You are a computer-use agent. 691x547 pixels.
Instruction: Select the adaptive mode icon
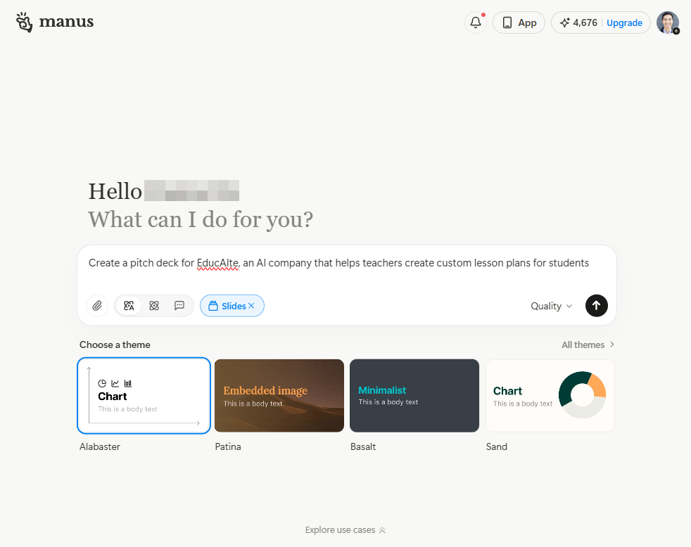click(129, 306)
